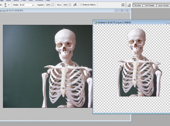Screen dimensions: 170x126
Task: Expand the Flow slider arrow
Action: (70, 5)
